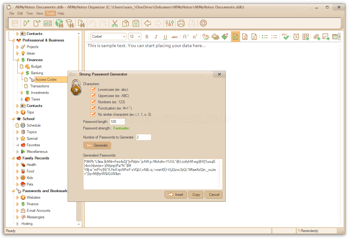The height and width of the screenshot is (238, 349).
Task: Toggle the Punctuation characters checkbox
Action: pos(93,109)
